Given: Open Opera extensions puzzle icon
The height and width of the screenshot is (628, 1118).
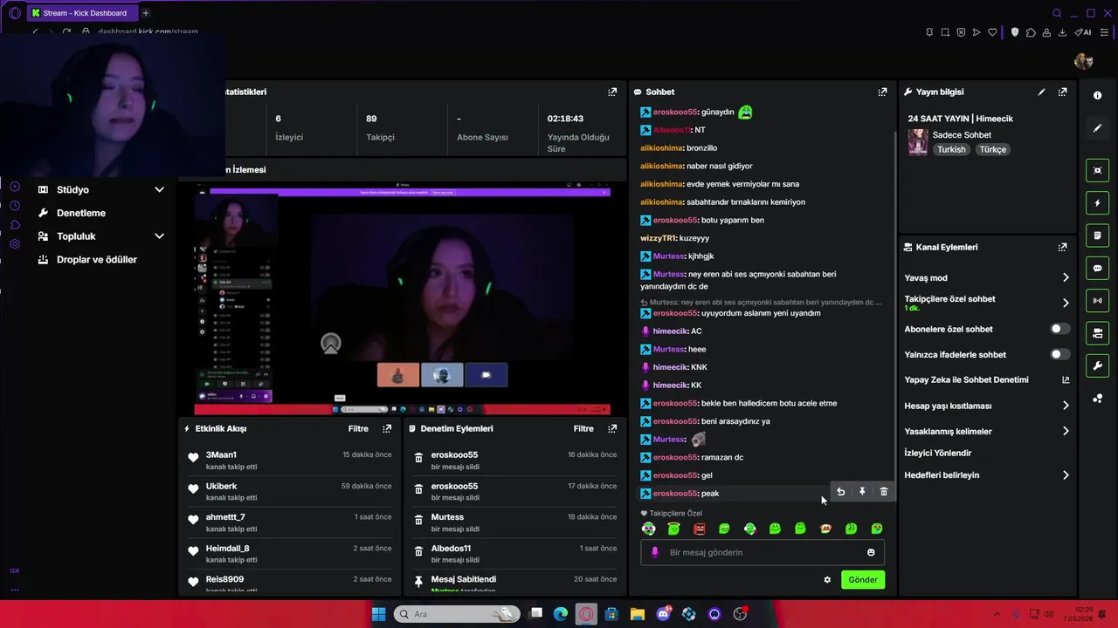Looking at the screenshot, I should point(1031,32).
